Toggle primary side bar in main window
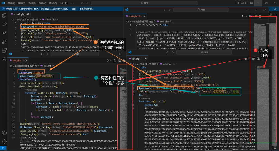The height and width of the screenshot is (151, 279). pyautogui.click(x=237, y=3)
